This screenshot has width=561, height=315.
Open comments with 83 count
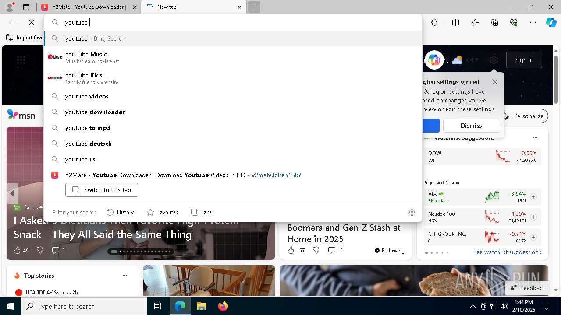(336, 250)
